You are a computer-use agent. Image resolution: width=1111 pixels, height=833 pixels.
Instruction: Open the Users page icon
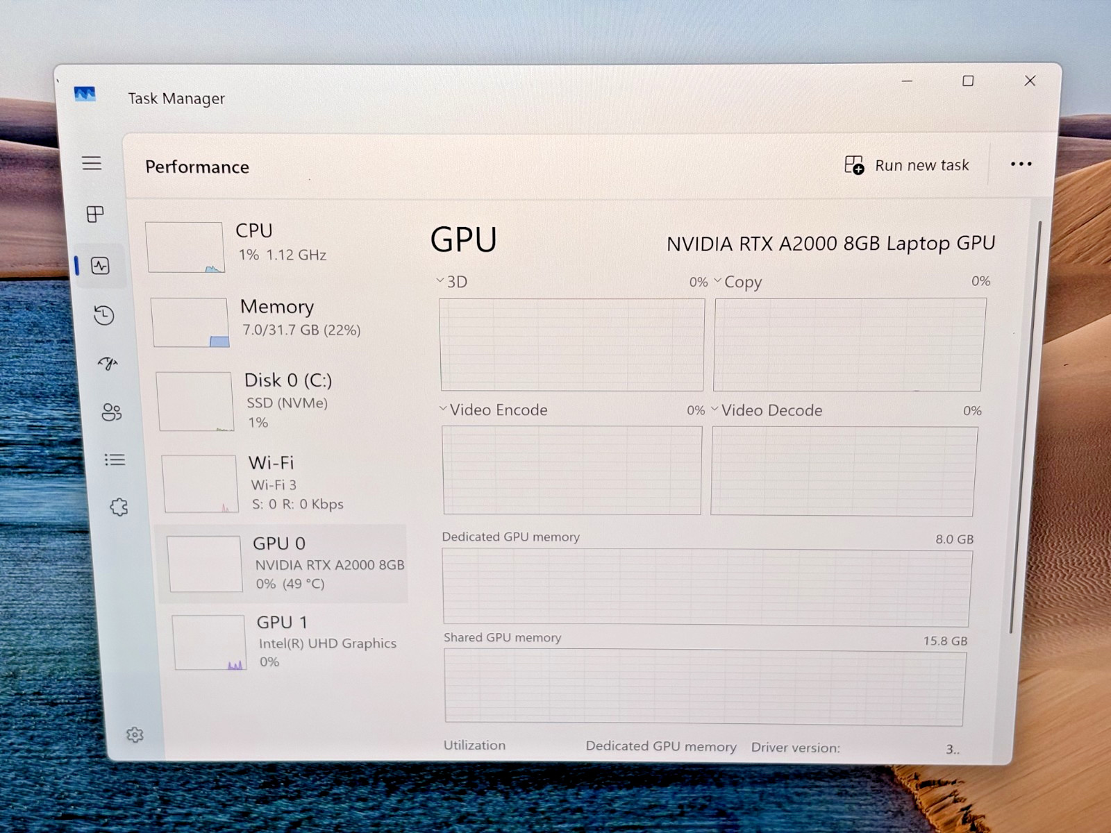[111, 412]
